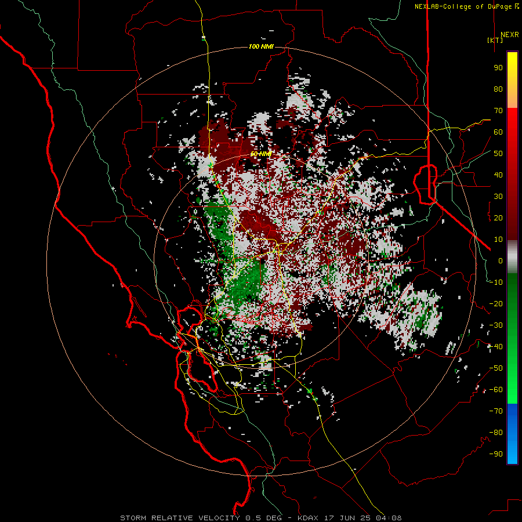Click the positive 50 knot scale label
This screenshot has width=522, height=522.
point(498,154)
